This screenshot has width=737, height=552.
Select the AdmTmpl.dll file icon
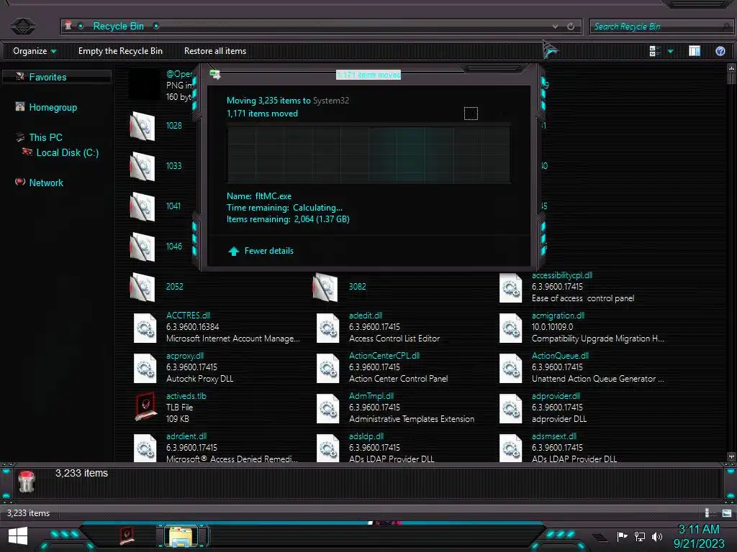[327, 408]
